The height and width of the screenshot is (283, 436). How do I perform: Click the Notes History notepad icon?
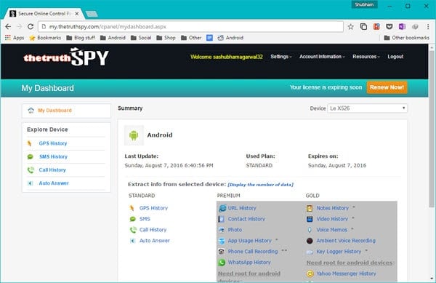click(310, 208)
